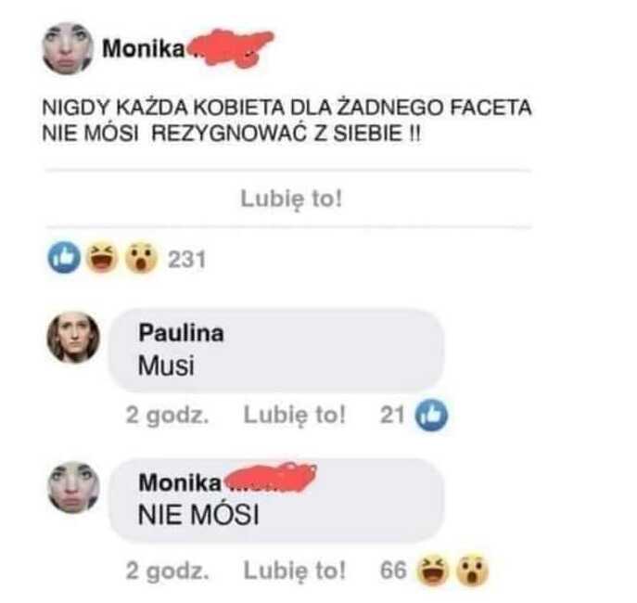This screenshot has width=637, height=603.
Task: Click the wow reaction on Monika's reply
Action: [472, 571]
